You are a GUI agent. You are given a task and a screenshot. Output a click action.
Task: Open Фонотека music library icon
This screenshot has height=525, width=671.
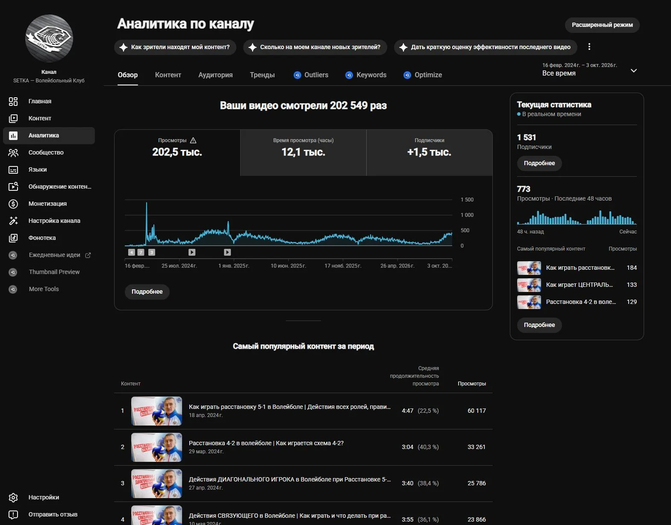tap(13, 238)
